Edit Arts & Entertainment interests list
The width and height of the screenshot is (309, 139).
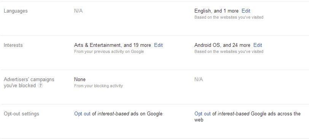tap(158, 45)
